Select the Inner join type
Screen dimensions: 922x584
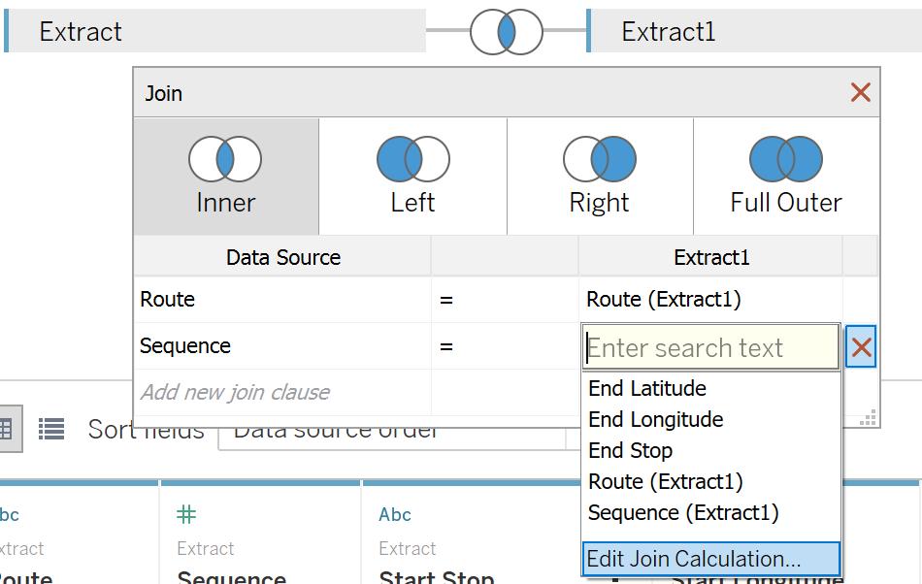(x=226, y=177)
